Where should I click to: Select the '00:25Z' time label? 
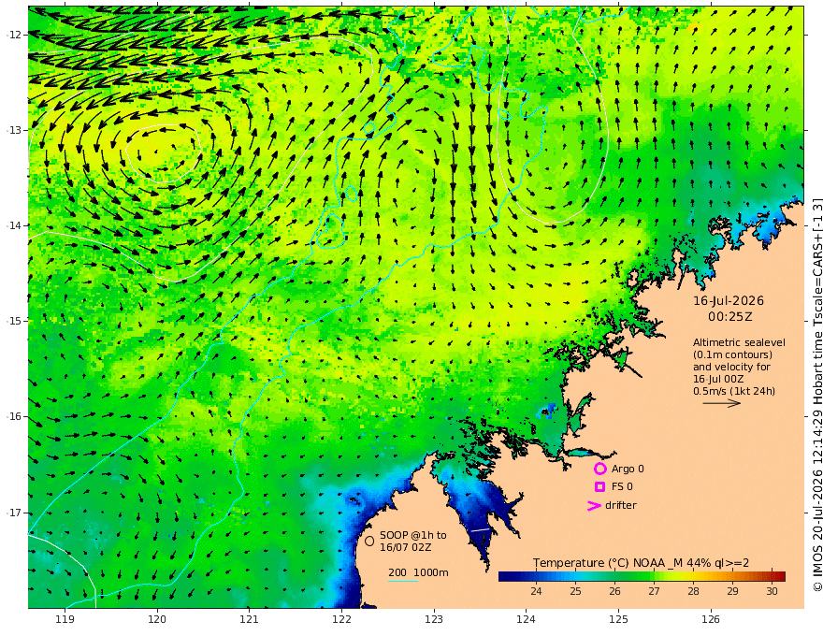pos(729,317)
